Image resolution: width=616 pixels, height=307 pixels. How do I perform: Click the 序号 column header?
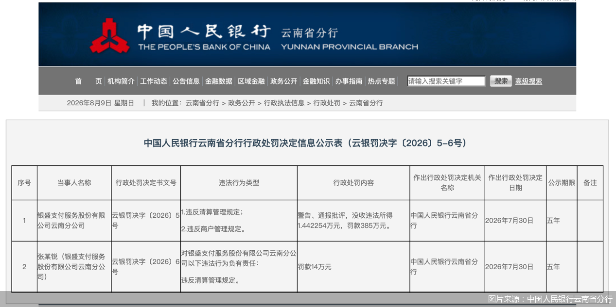(x=24, y=183)
